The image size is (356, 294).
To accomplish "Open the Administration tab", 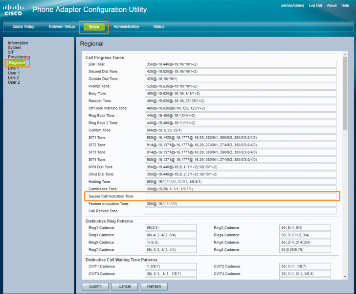I will click(126, 26).
